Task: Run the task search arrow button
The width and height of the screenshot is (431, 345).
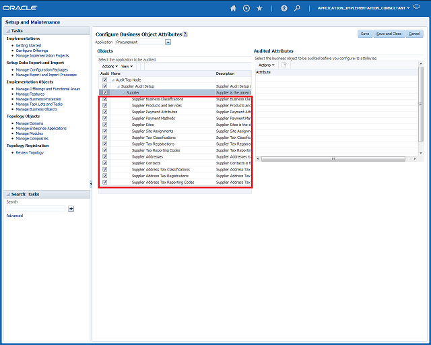Action: point(71,208)
